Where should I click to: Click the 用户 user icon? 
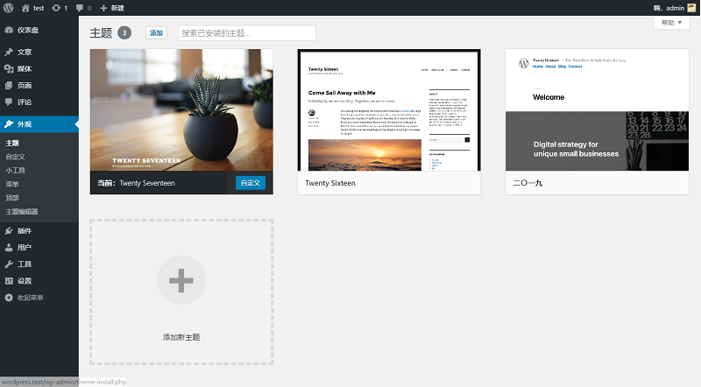pos(9,247)
